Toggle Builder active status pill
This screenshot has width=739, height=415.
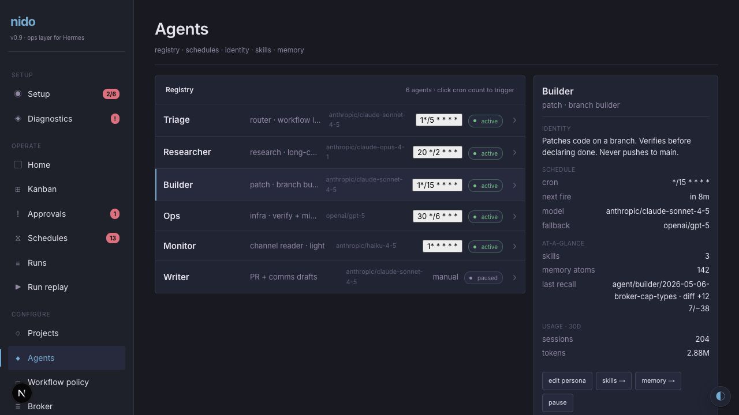pyautogui.click(x=486, y=186)
